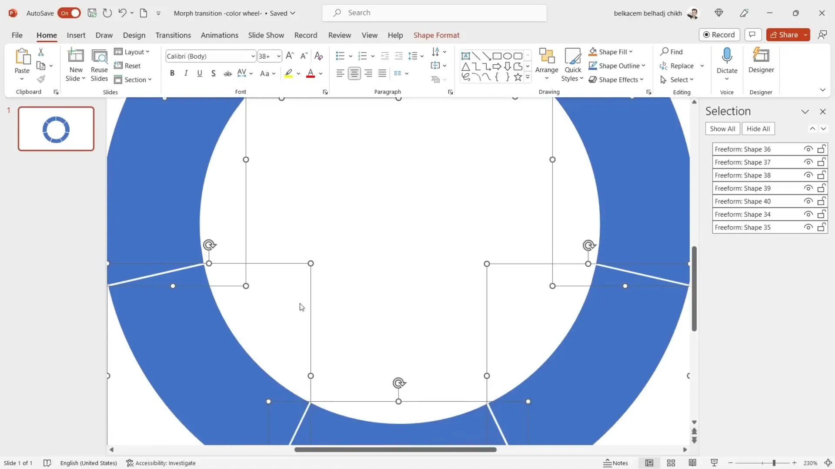Open the font size dropdown
This screenshot has width=835, height=469.
279,56
